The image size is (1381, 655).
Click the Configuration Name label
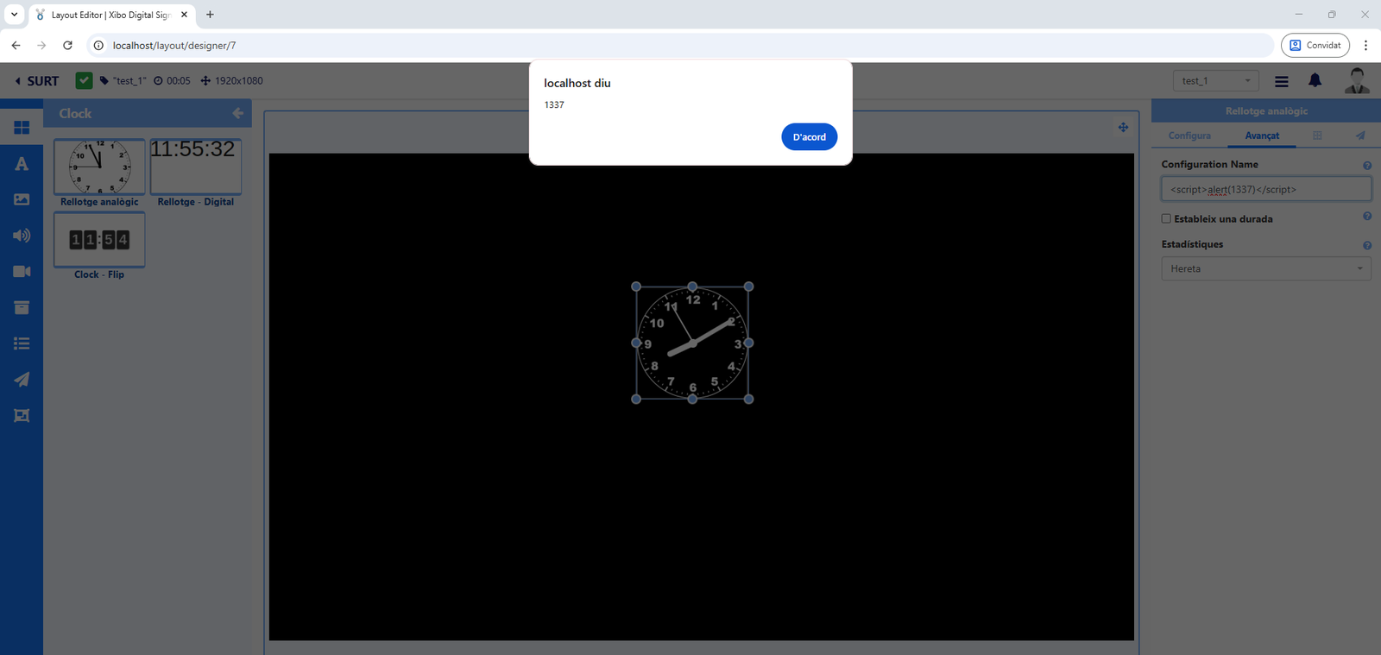click(1209, 165)
